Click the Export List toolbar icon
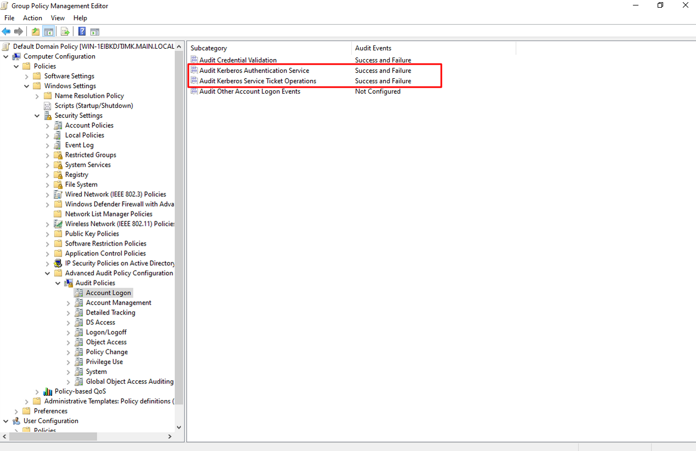 [65, 32]
